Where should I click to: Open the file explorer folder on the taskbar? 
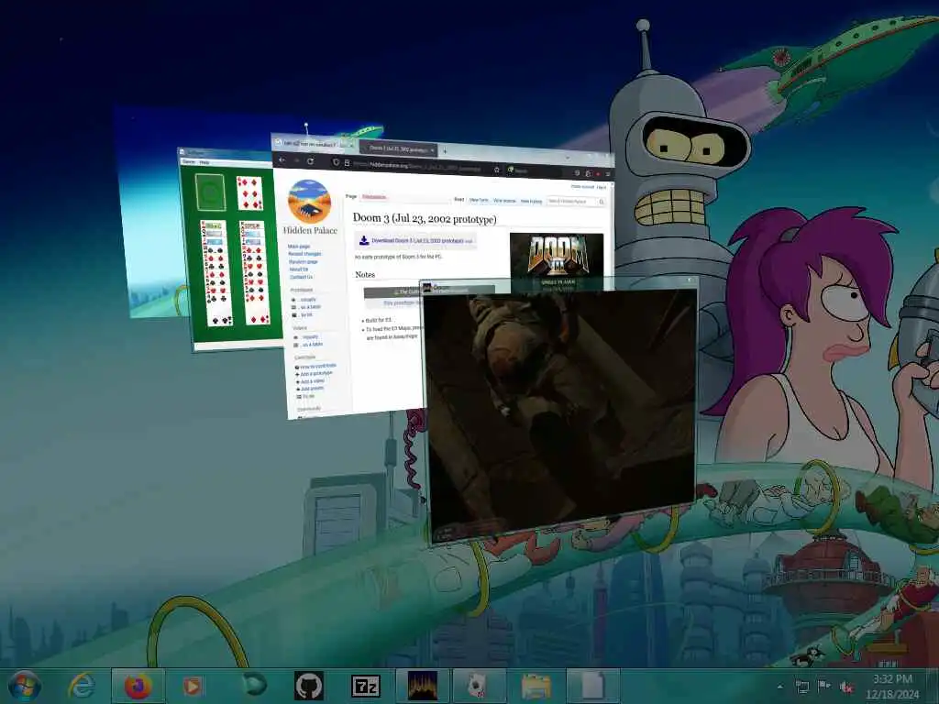point(536,686)
